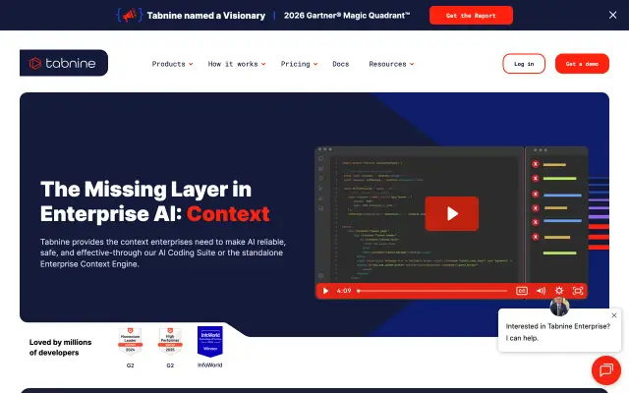The width and height of the screenshot is (629, 393).
Task: Click the InfoWorld Winner badge
Action: 209,341
